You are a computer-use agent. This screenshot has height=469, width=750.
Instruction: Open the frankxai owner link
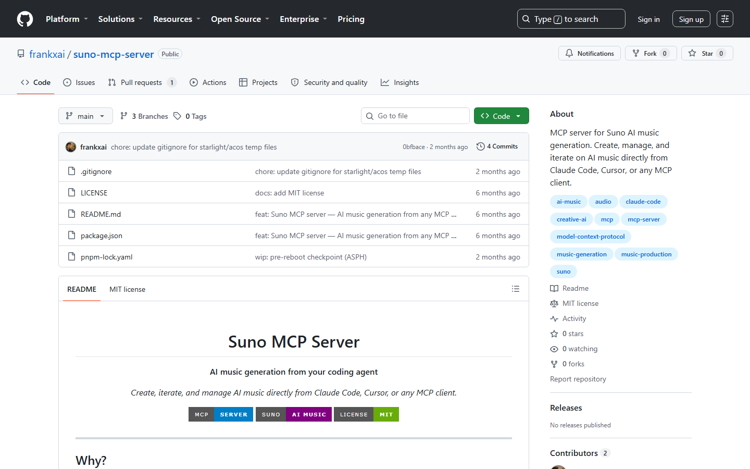pyautogui.click(x=47, y=54)
